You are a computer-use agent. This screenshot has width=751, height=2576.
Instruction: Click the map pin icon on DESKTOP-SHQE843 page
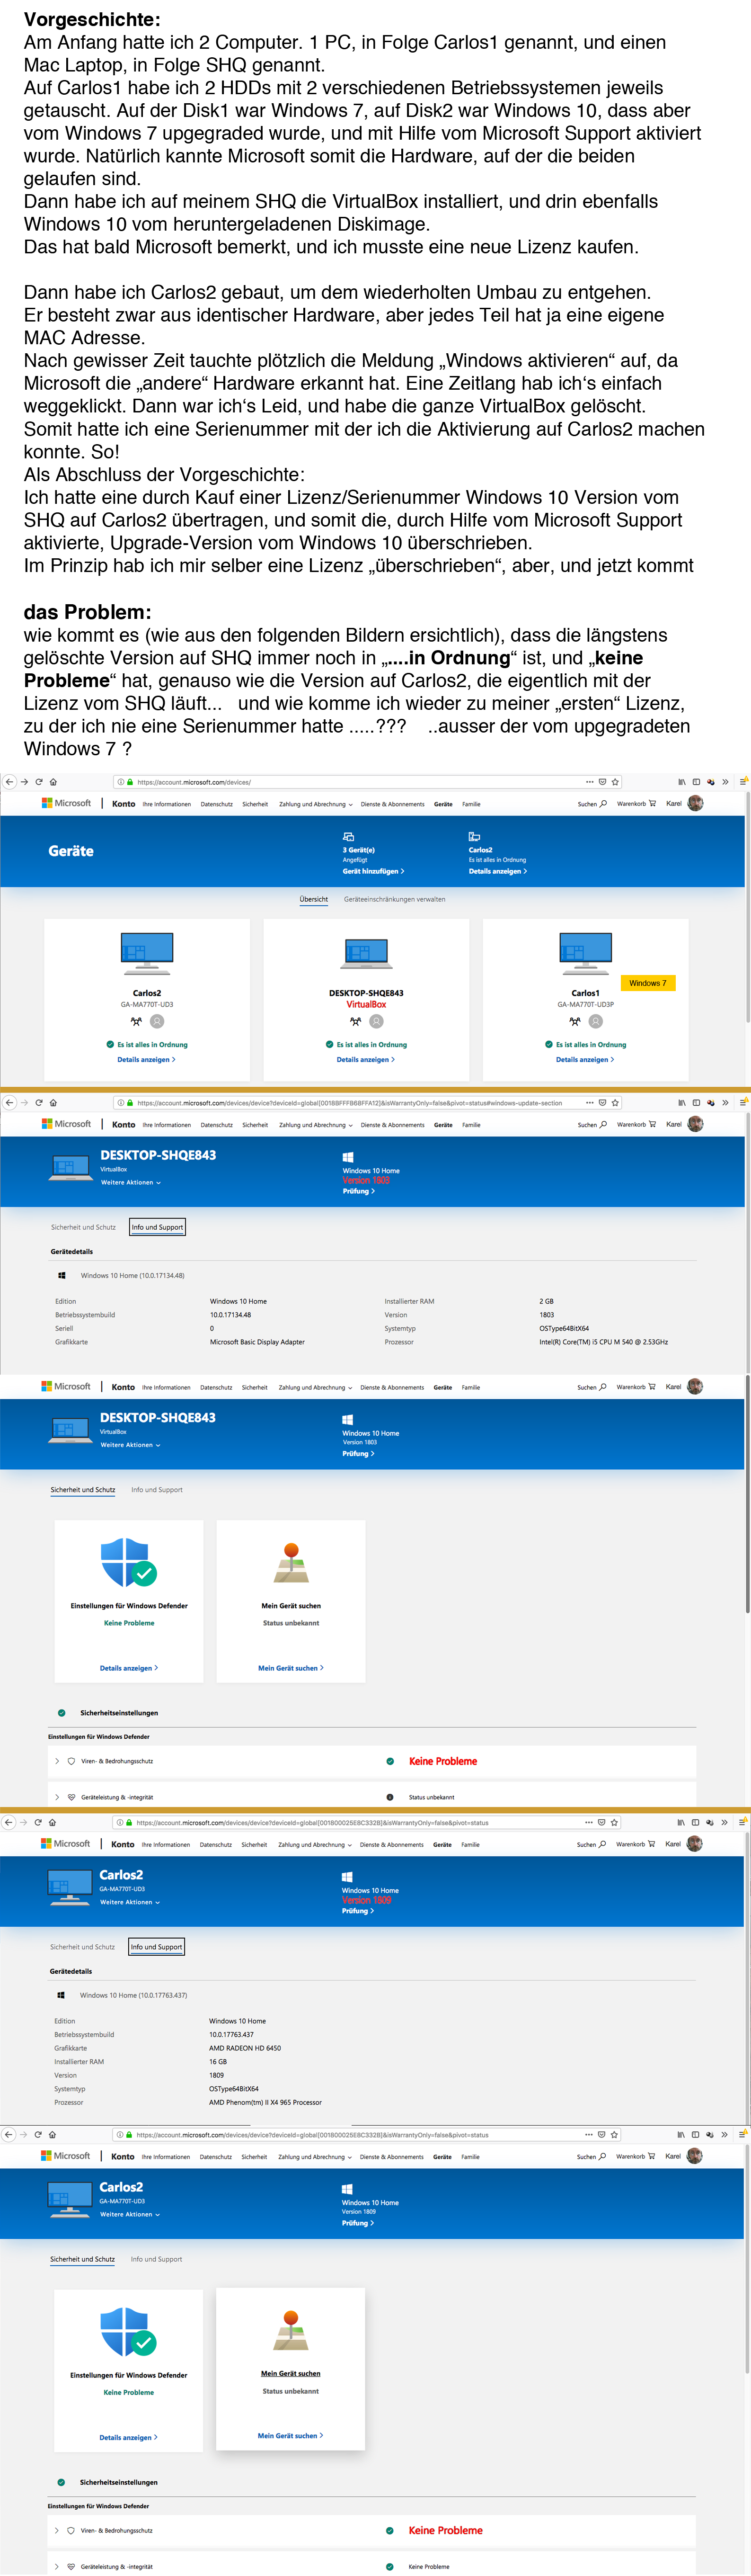291,1563
